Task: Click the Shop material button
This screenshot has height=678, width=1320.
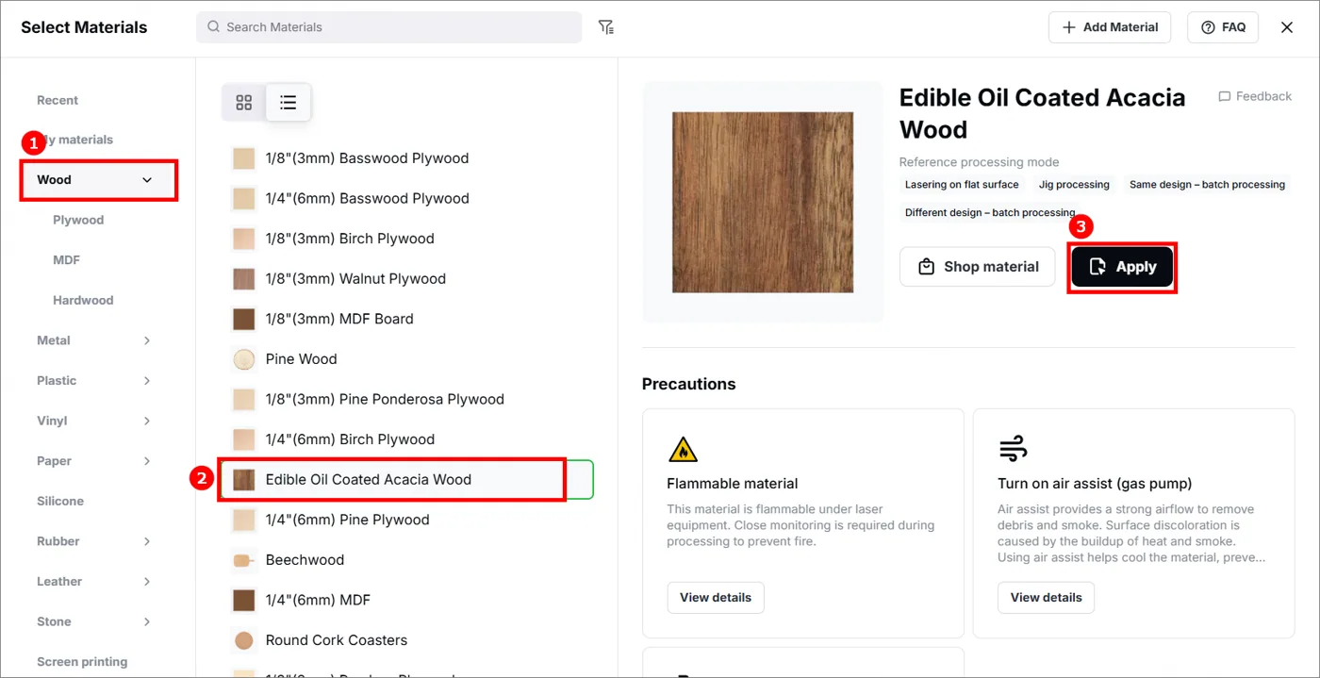Action: (x=977, y=267)
